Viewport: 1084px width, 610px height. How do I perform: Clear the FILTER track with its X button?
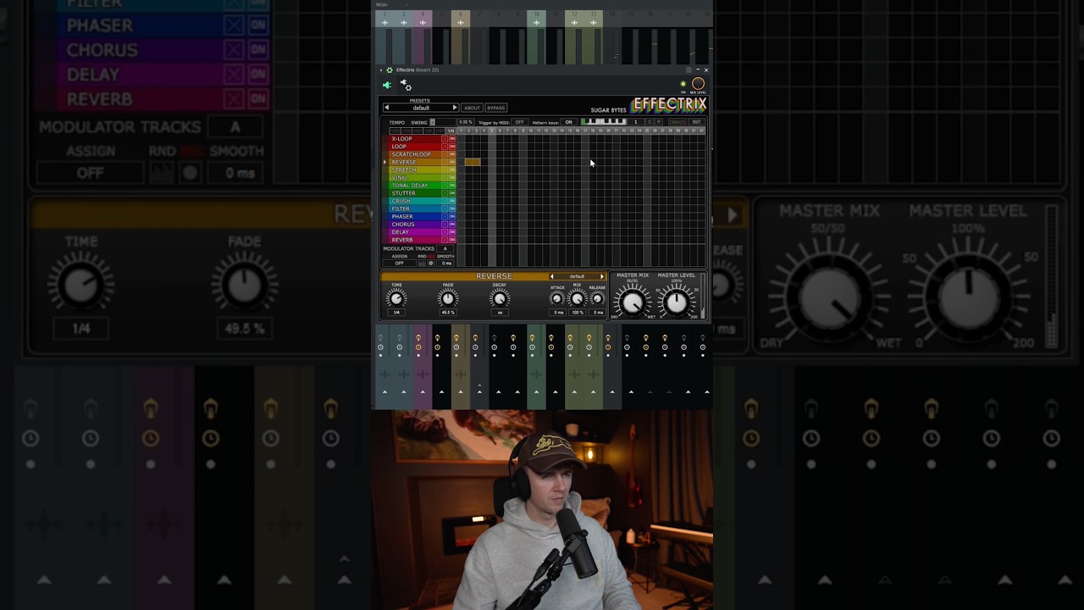(445, 208)
